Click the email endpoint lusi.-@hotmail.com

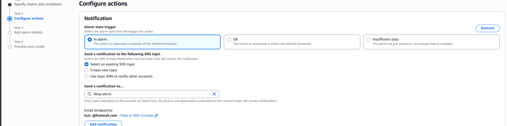(101, 116)
